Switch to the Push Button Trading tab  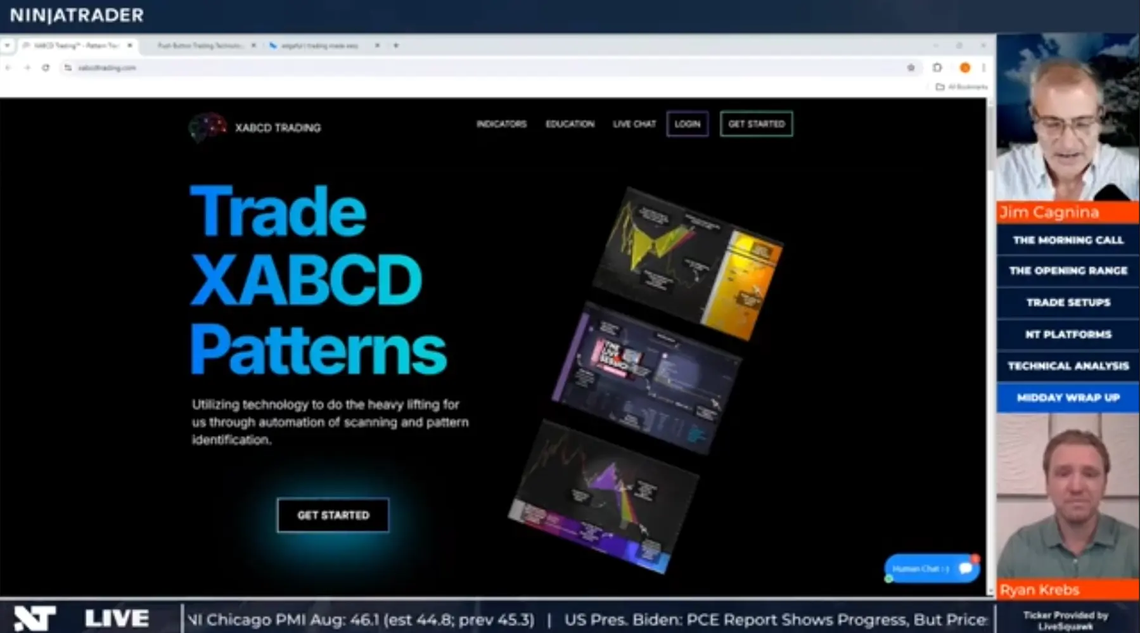coord(200,46)
